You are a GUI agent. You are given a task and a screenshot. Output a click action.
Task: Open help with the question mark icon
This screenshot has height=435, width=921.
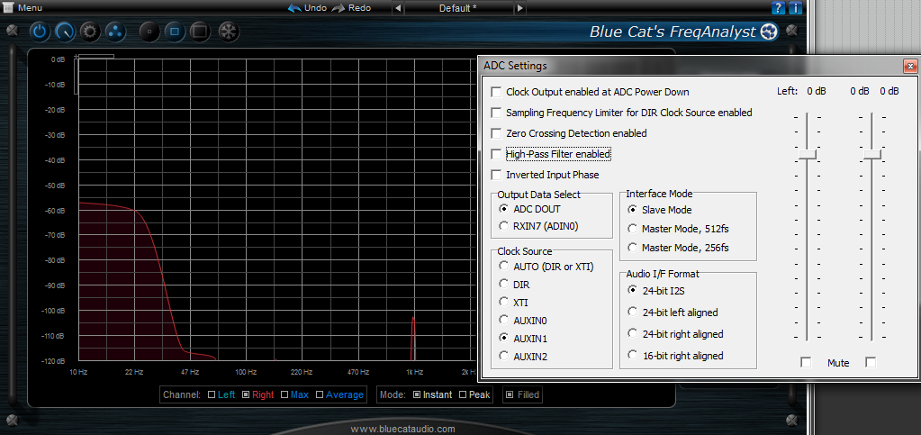point(778,8)
